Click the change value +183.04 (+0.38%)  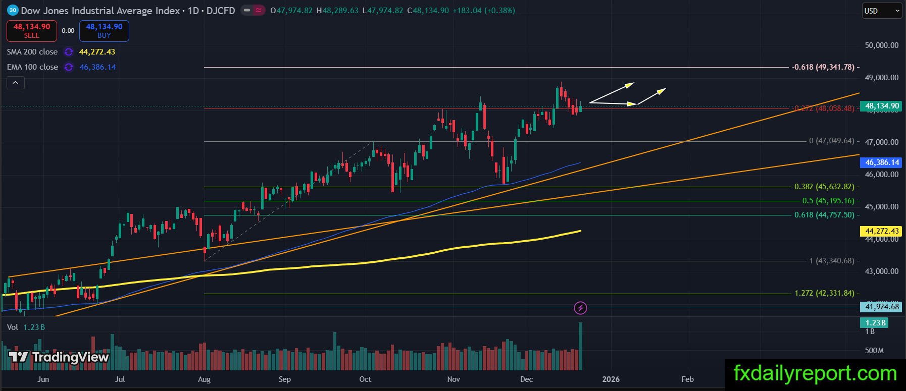[x=484, y=10]
